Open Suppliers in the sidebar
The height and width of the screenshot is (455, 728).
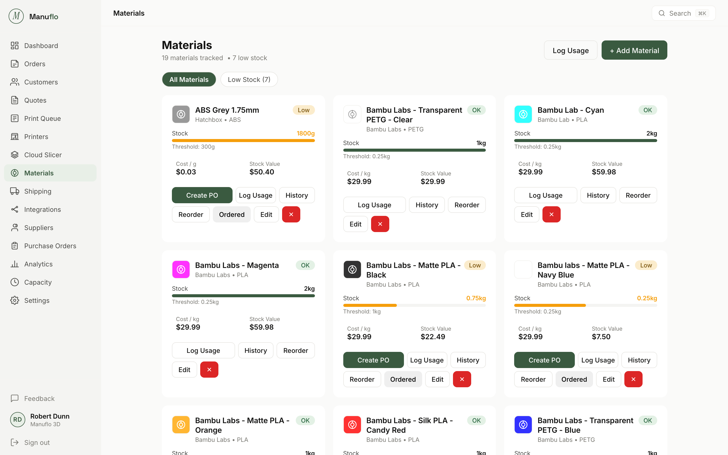coord(50,228)
